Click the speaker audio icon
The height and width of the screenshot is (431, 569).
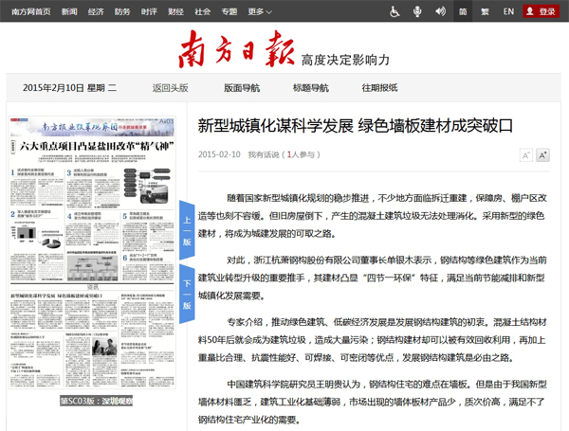439,11
